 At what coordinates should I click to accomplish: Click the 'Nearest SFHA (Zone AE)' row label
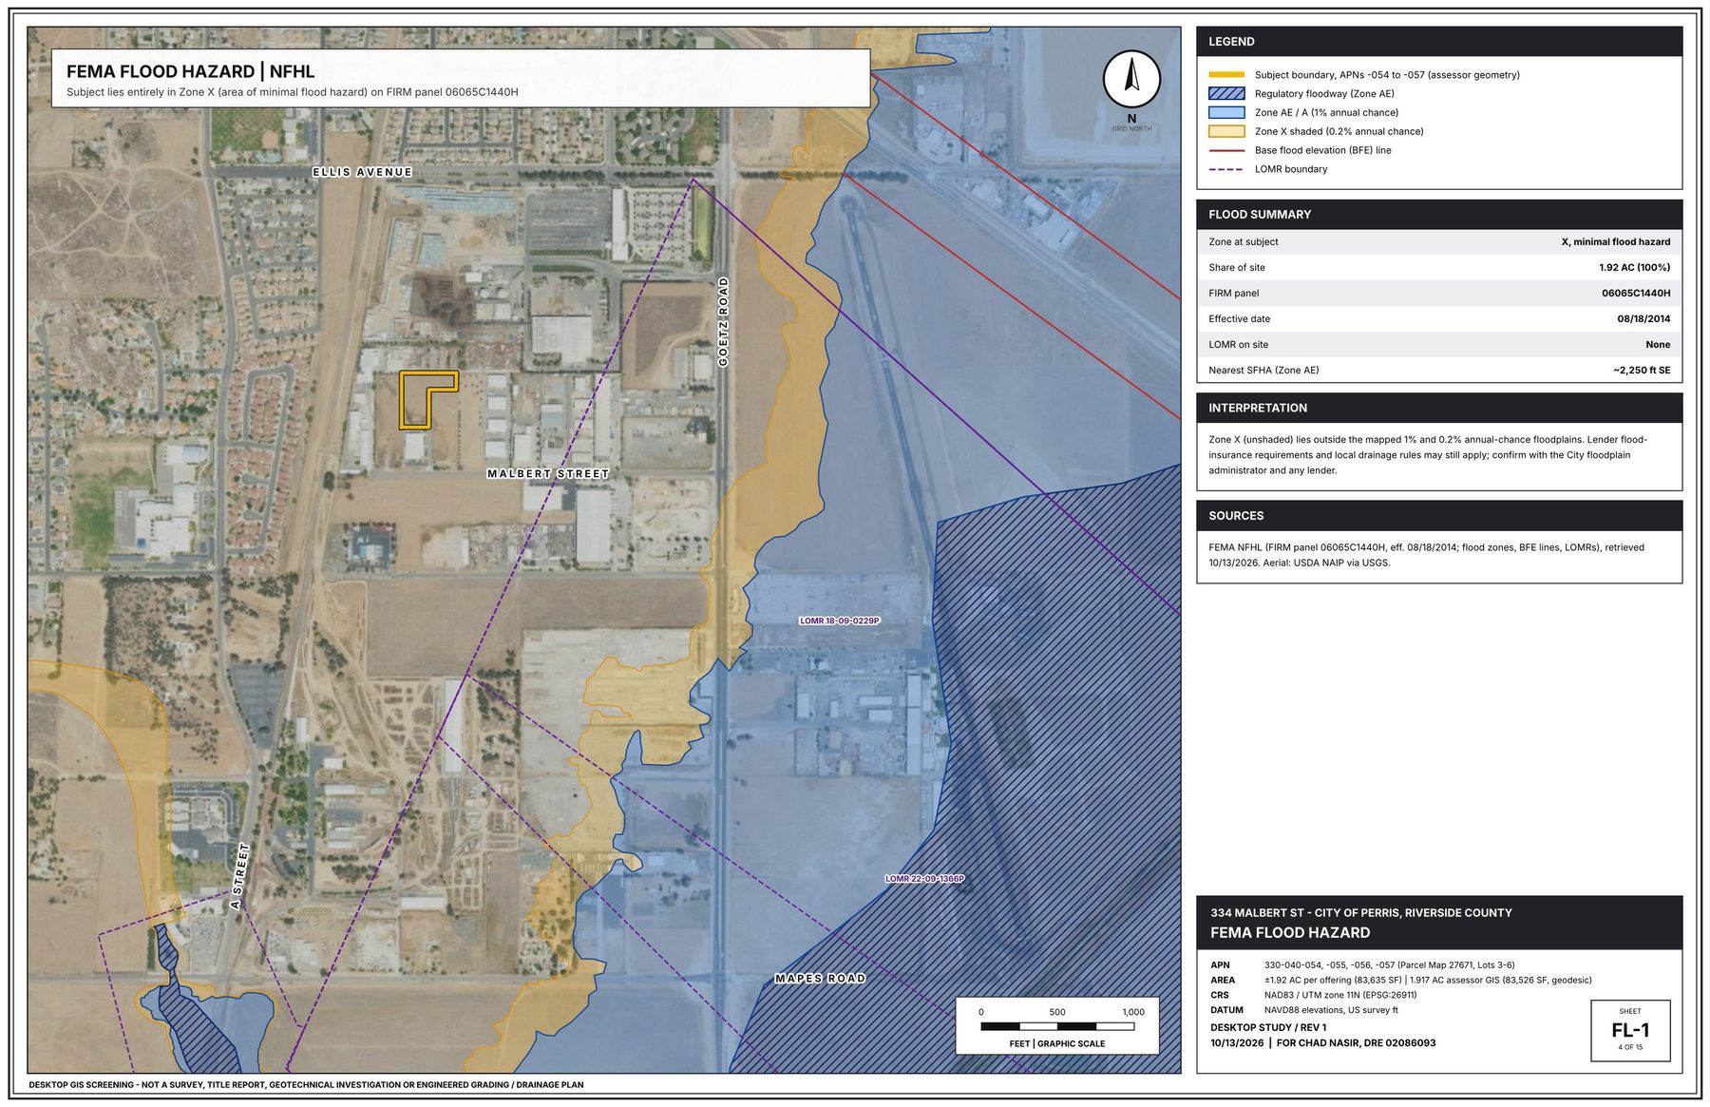tap(1263, 371)
